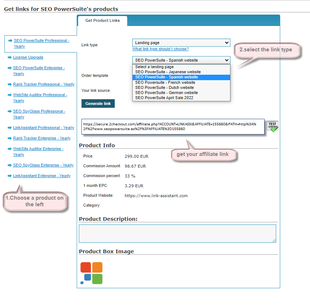Click arrow icon beside SEO SpyGlass Professional

9,112
